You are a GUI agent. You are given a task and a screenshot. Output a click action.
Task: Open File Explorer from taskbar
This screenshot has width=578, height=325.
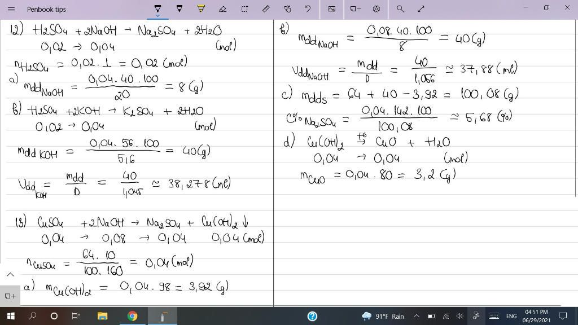pos(102,316)
